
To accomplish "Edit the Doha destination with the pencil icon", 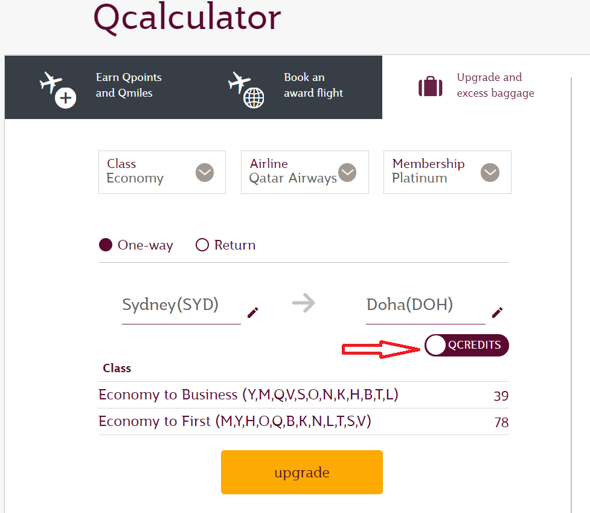I will click(497, 312).
